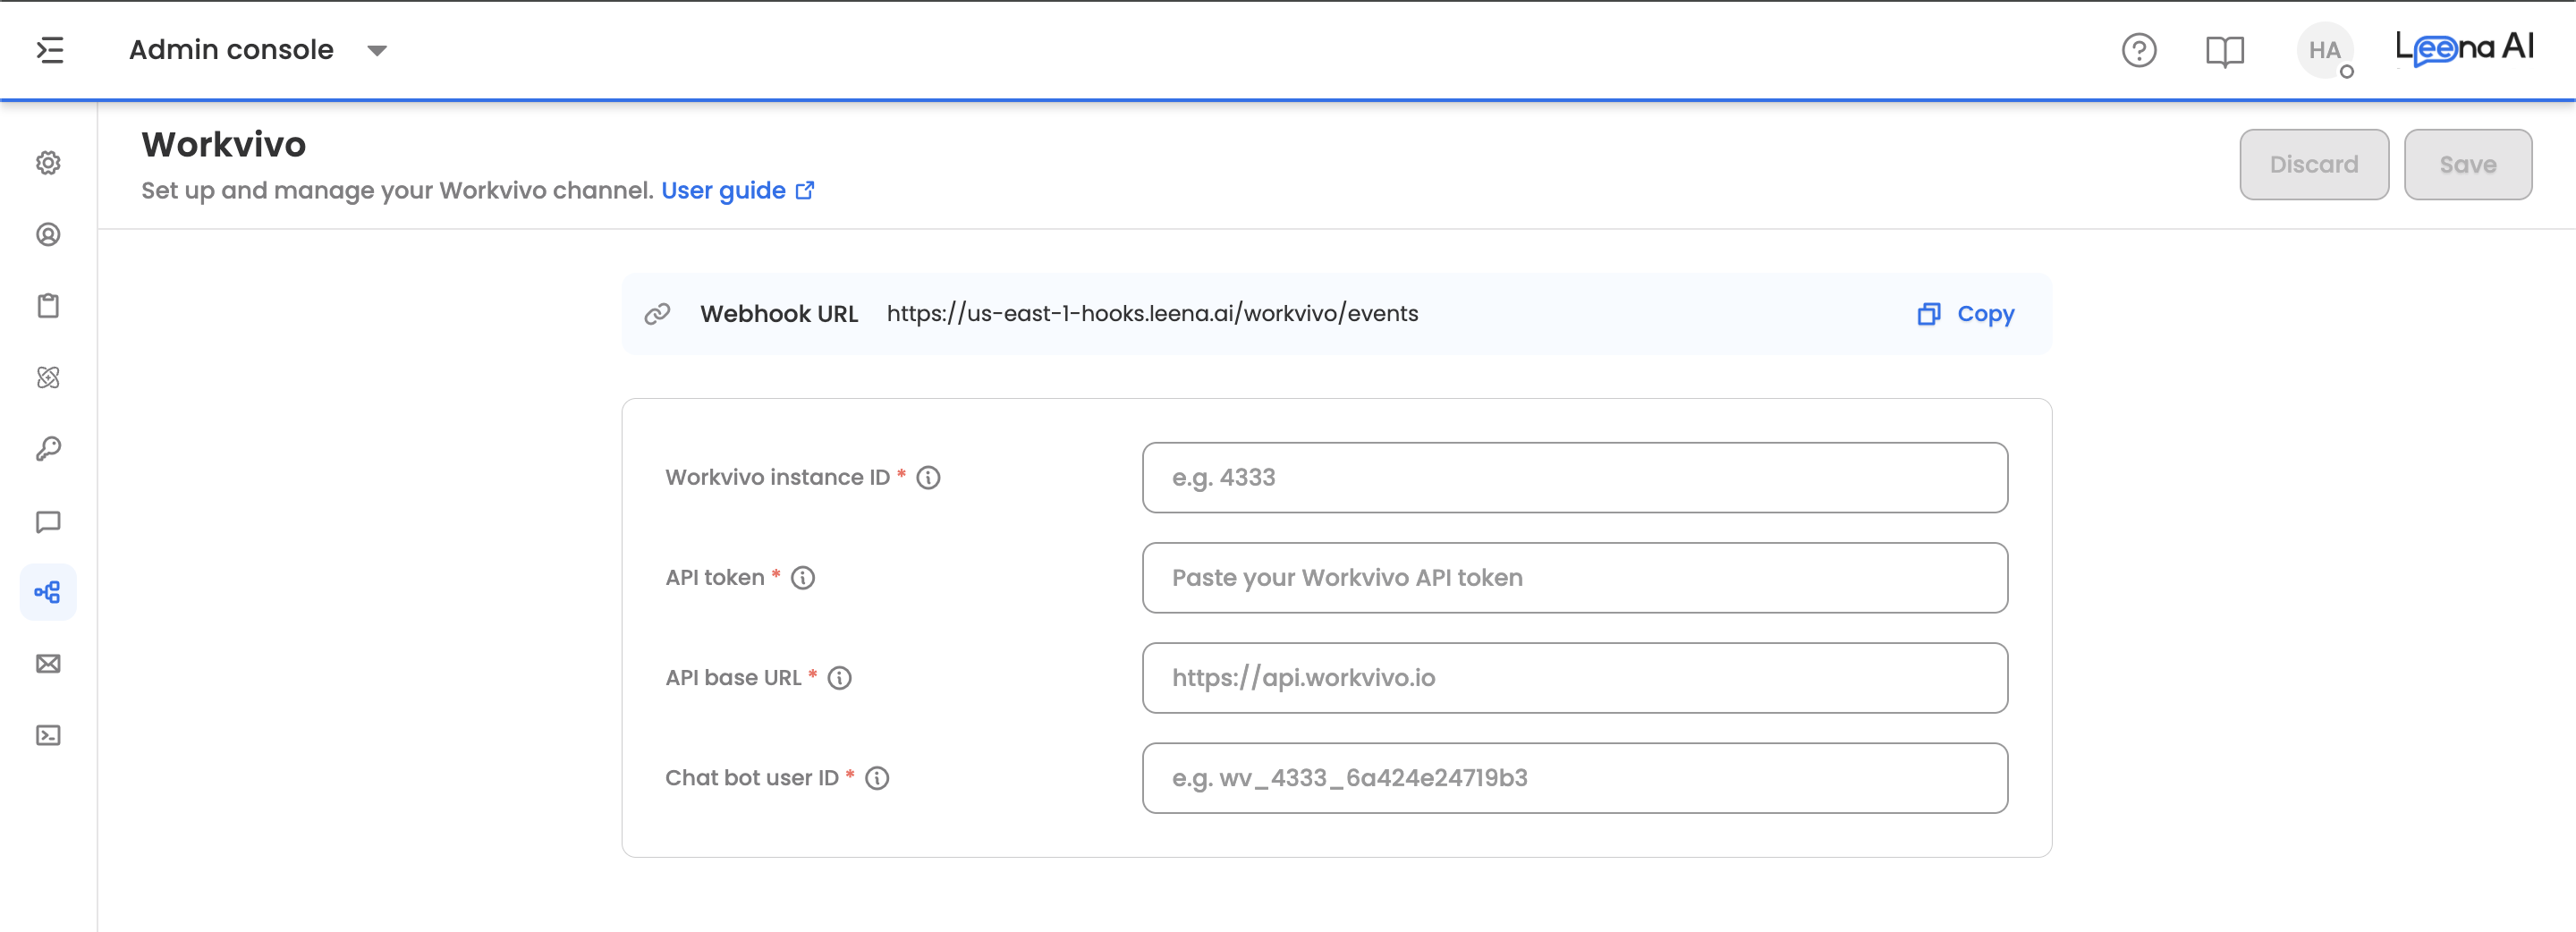
Task: Show info tooltip for API token
Action: (x=803, y=577)
